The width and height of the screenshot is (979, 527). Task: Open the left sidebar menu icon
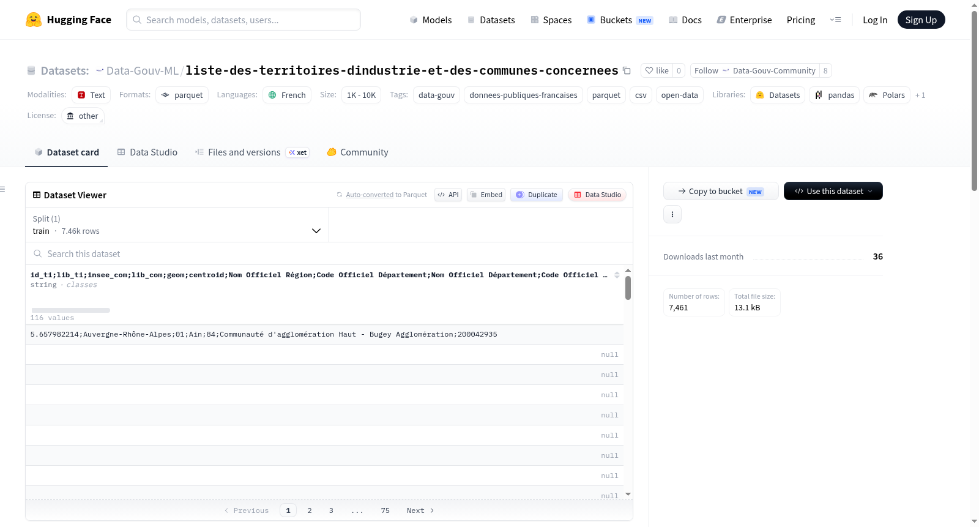point(2,189)
